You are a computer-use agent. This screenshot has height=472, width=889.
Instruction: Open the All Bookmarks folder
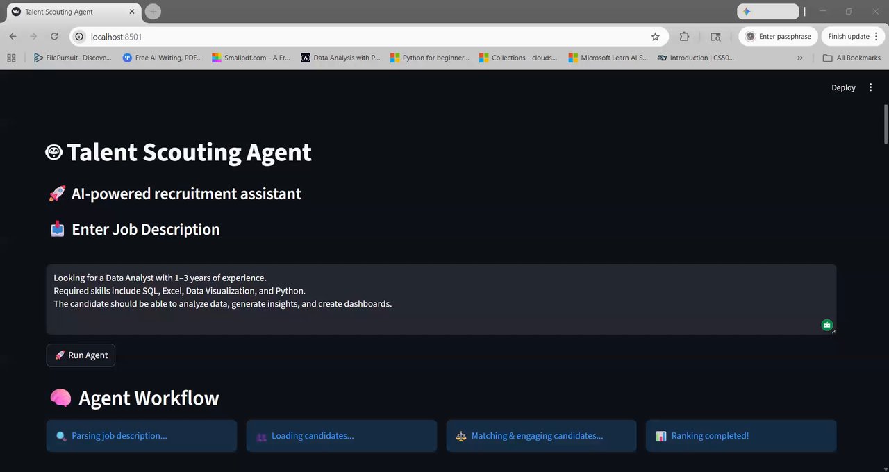(x=851, y=58)
